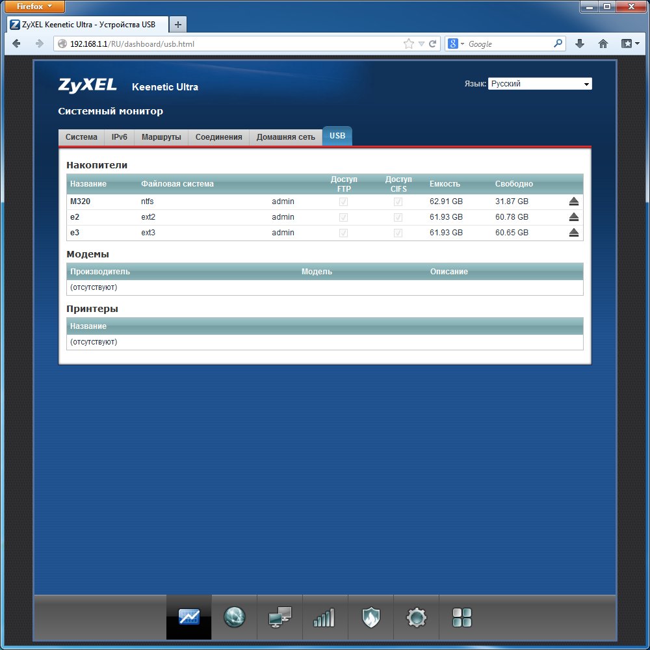The width and height of the screenshot is (650, 650).
Task: Click admin user in the e2 row
Action: (283, 217)
